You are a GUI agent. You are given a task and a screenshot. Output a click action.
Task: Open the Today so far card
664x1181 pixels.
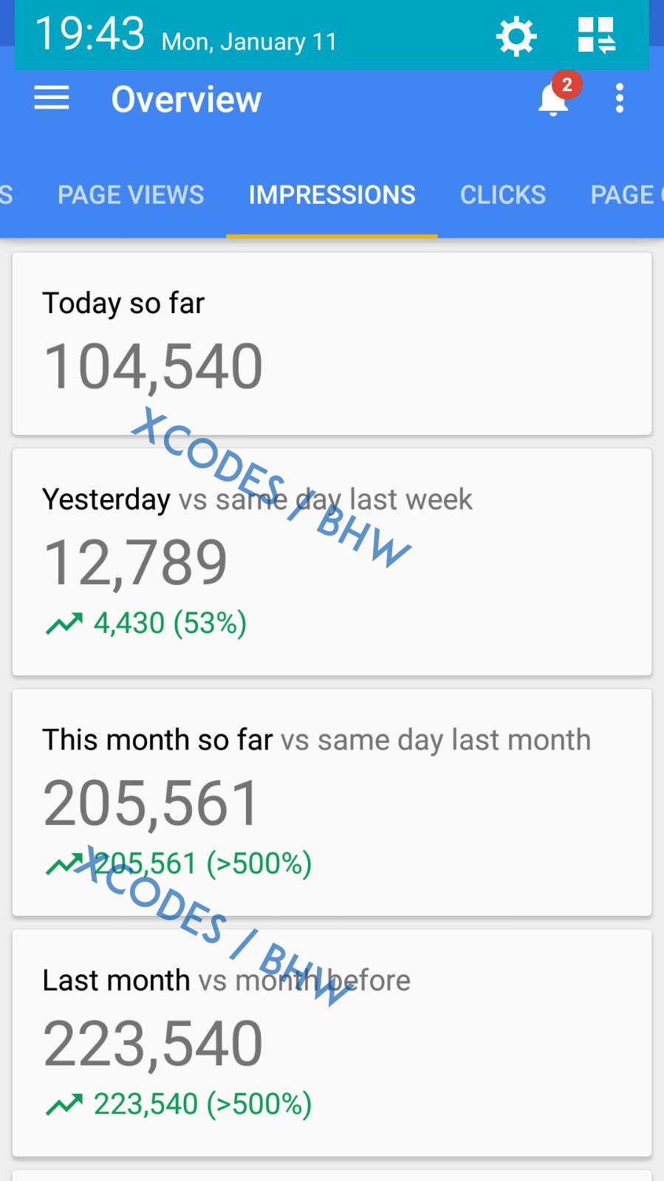[x=332, y=343]
